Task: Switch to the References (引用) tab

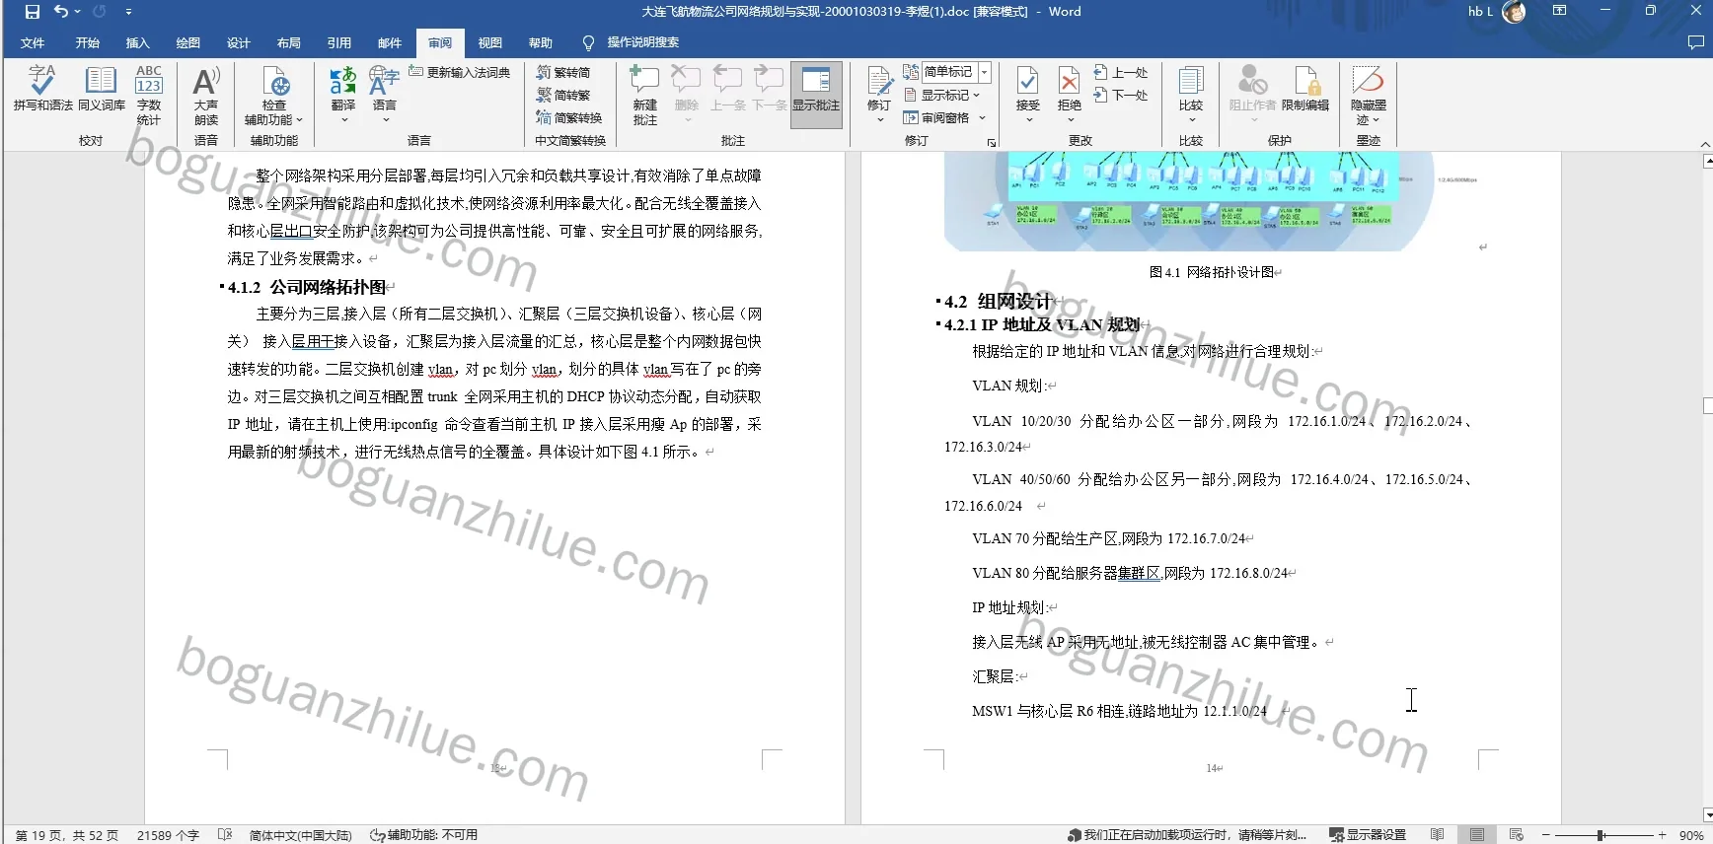Action: pyautogui.click(x=339, y=42)
